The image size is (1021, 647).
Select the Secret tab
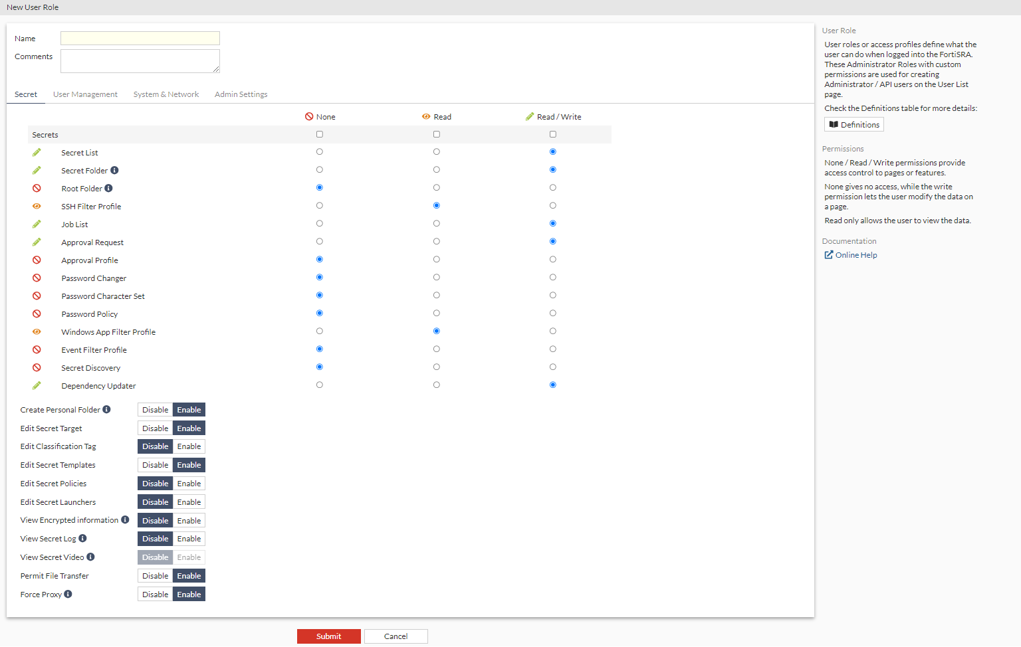[26, 94]
